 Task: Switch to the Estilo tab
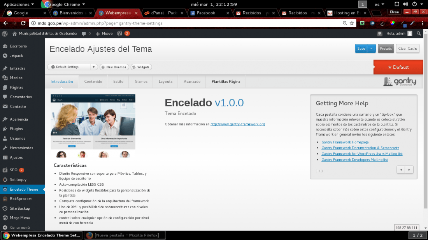(x=118, y=82)
